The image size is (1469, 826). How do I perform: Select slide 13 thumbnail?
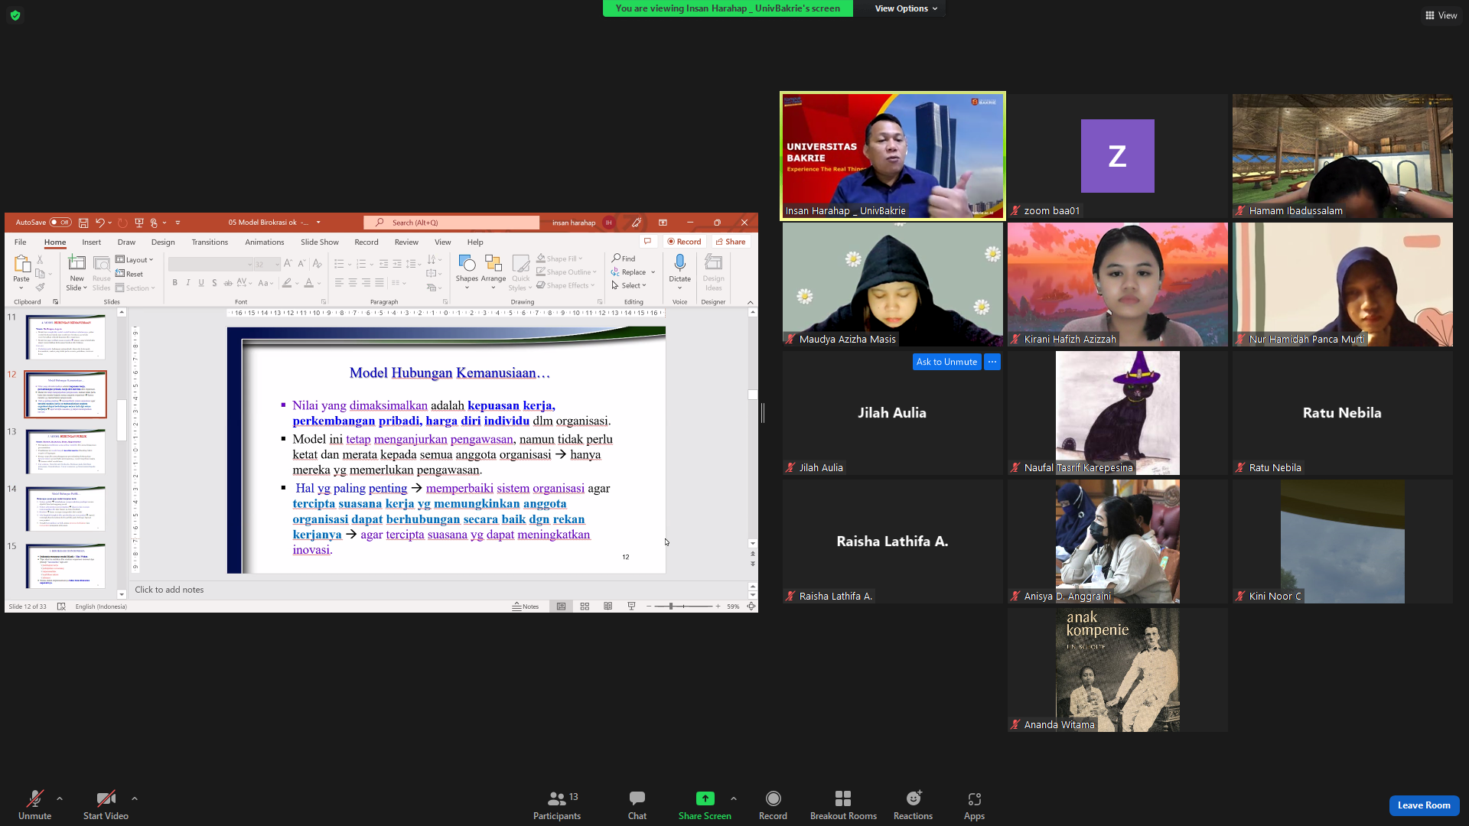[66, 451]
